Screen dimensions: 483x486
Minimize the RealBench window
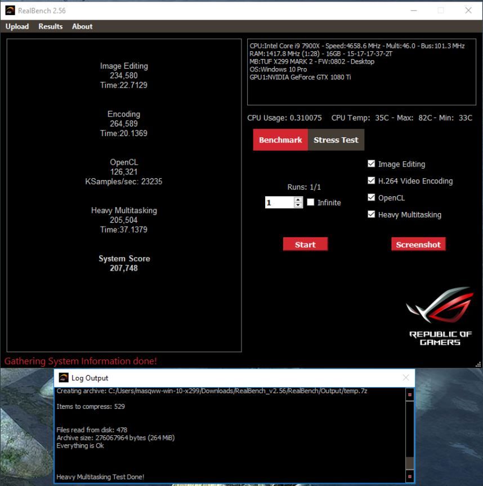414,10
